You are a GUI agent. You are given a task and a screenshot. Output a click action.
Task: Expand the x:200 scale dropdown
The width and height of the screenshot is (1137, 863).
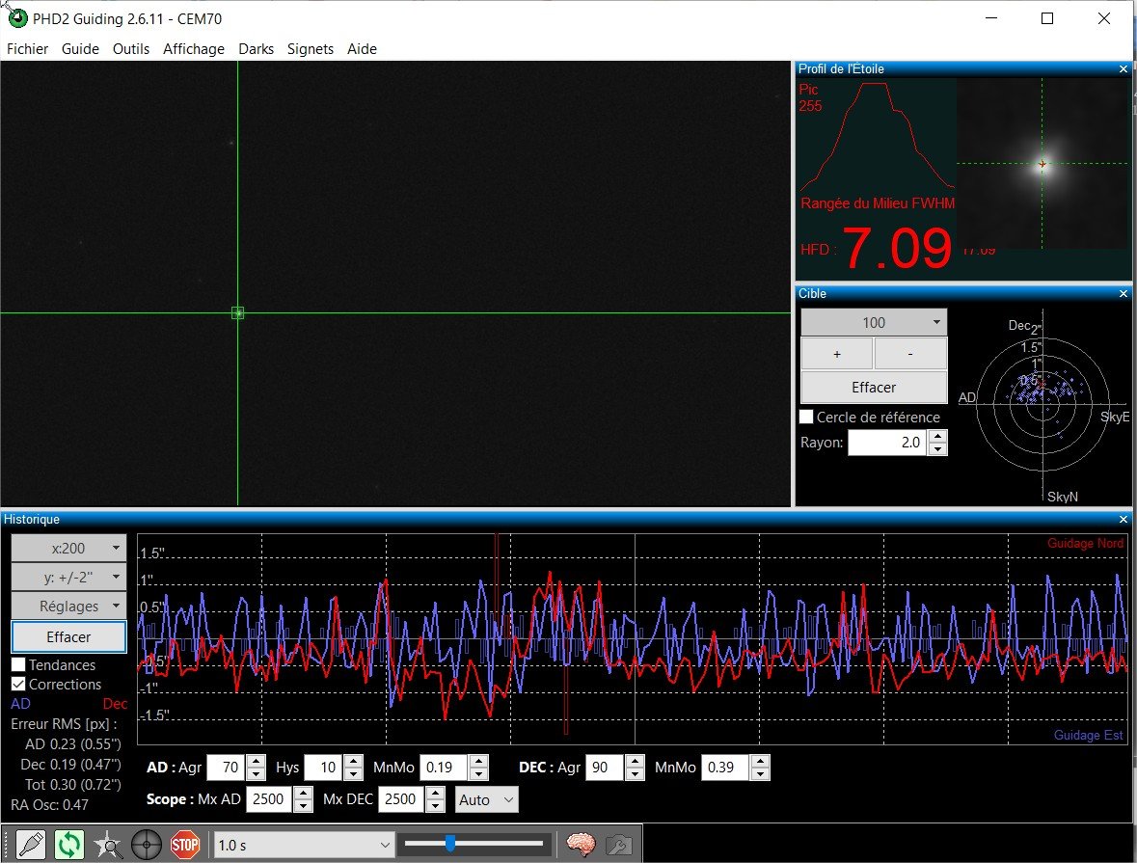click(x=68, y=549)
